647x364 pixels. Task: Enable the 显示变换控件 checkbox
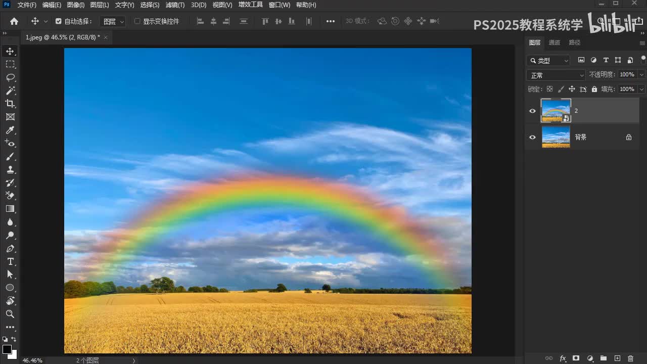tap(137, 21)
